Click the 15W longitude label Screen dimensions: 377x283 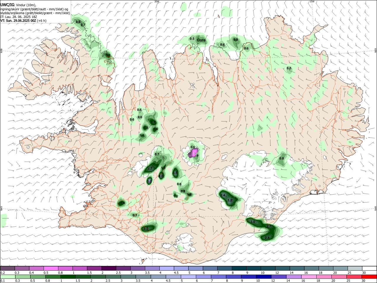click(312, 1)
